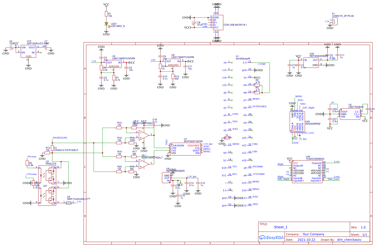The width and height of the screenshot is (377, 247).
Task: Click the EasyEDA cloud logo in title block
Action: coord(263,237)
